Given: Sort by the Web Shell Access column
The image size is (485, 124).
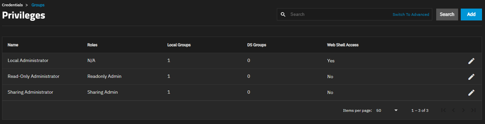Looking at the screenshot, I should click(343, 45).
